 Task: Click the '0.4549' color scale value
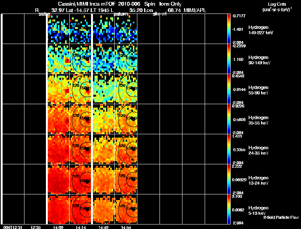pos(238,76)
